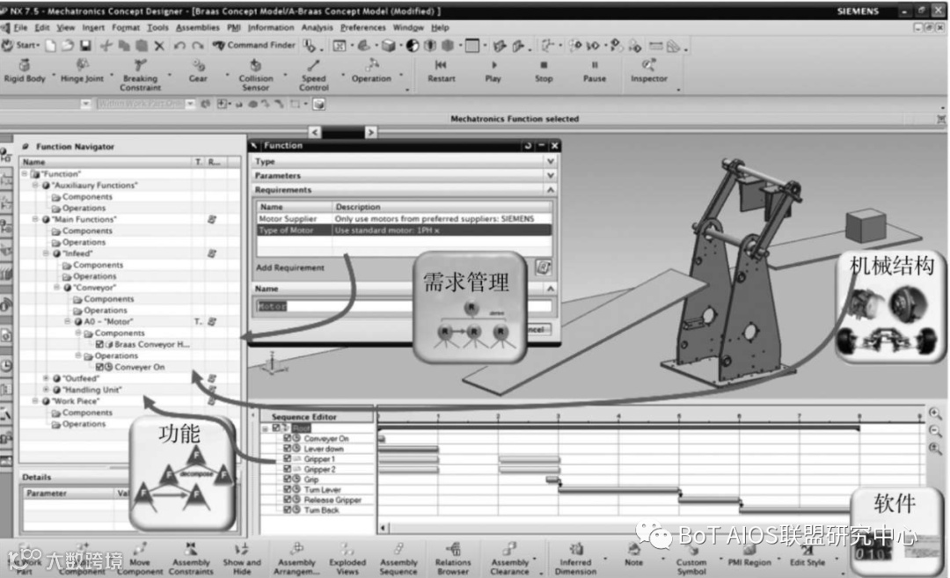
Task: Toggle the Gripper 1 checkbox
Action: tap(287, 458)
